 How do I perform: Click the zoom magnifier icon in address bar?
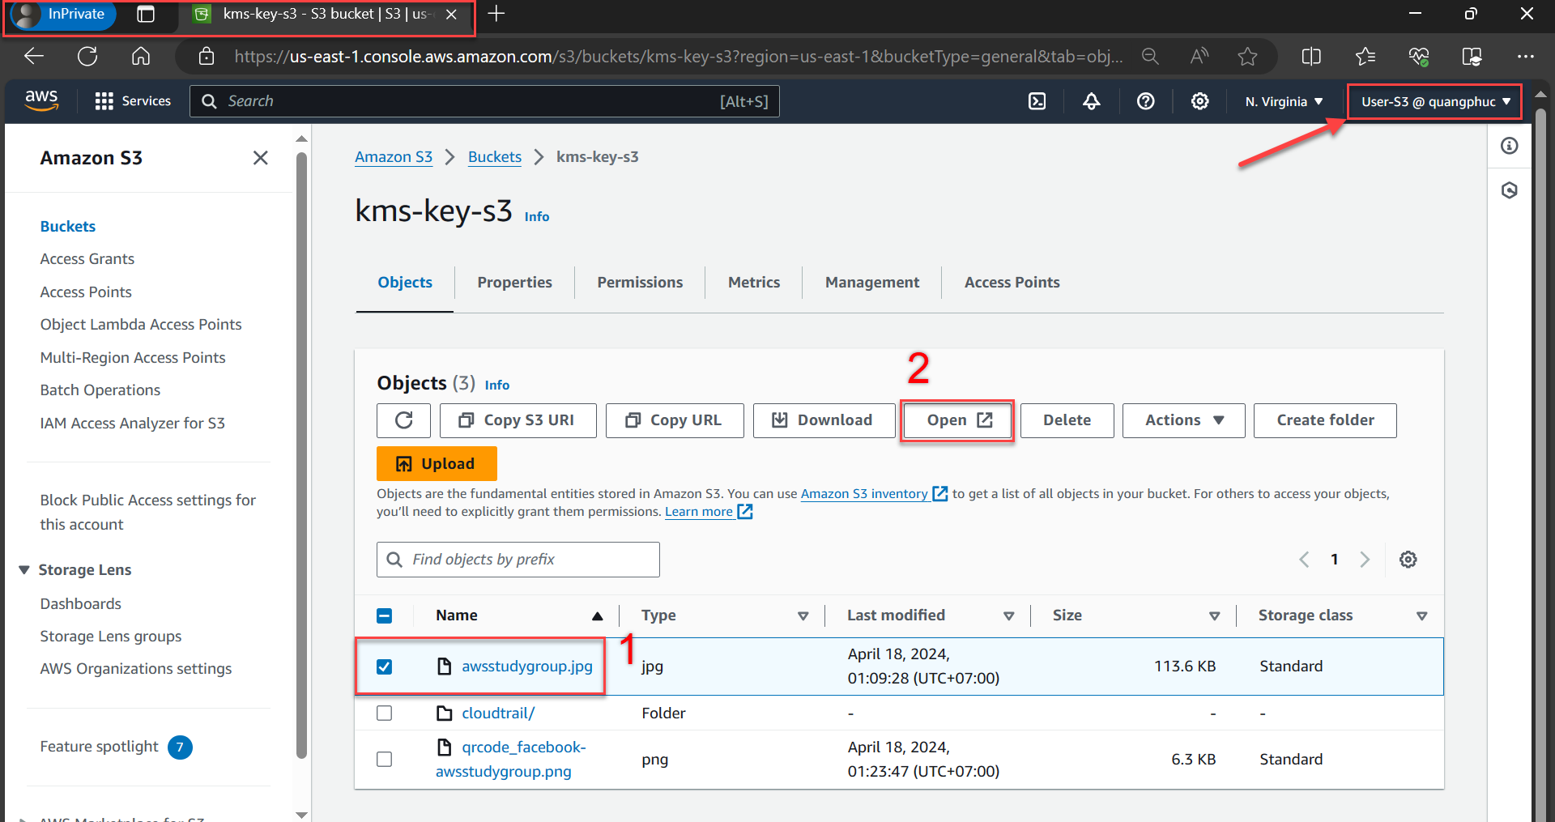1149,56
